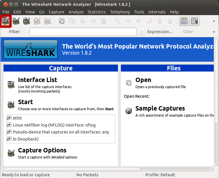Click into the display filter field
The height and width of the screenshot is (178, 219).
[x=83, y=32]
